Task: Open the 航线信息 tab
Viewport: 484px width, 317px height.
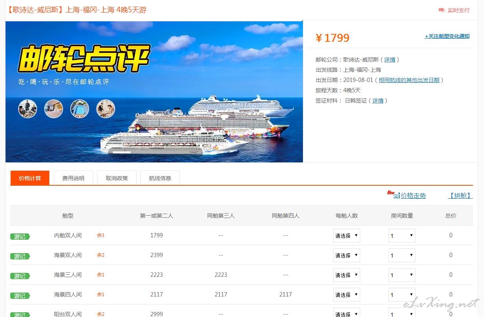Action: 160,178
